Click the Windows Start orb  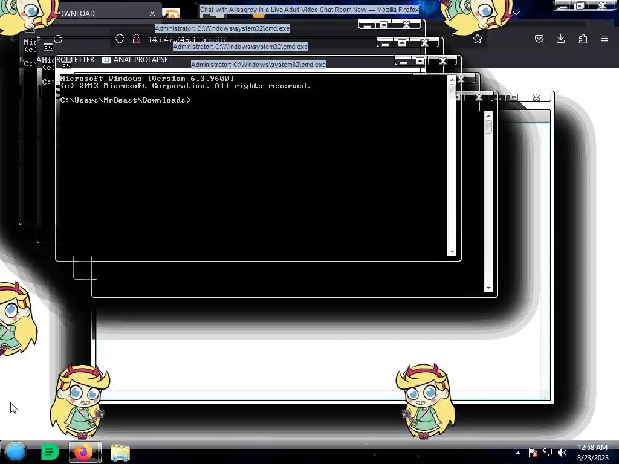(x=15, y=452)
